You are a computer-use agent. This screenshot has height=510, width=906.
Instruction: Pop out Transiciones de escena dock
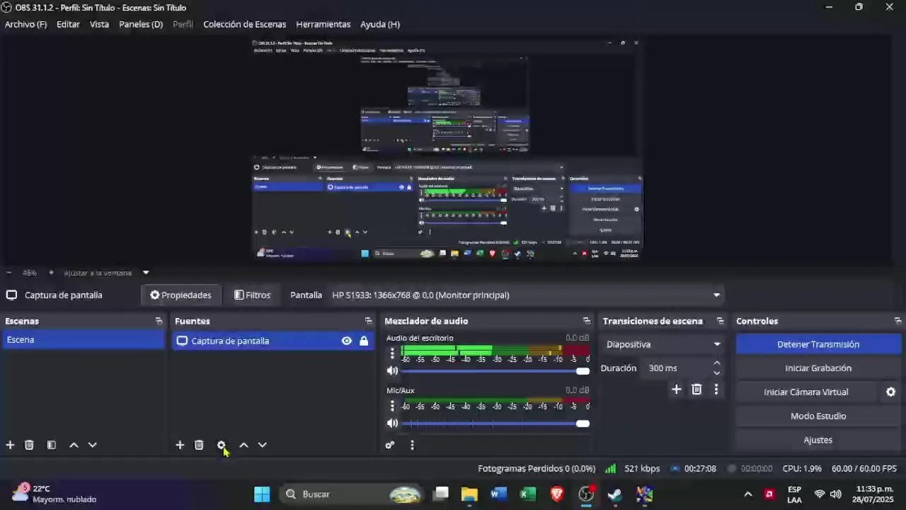point(720,321)
